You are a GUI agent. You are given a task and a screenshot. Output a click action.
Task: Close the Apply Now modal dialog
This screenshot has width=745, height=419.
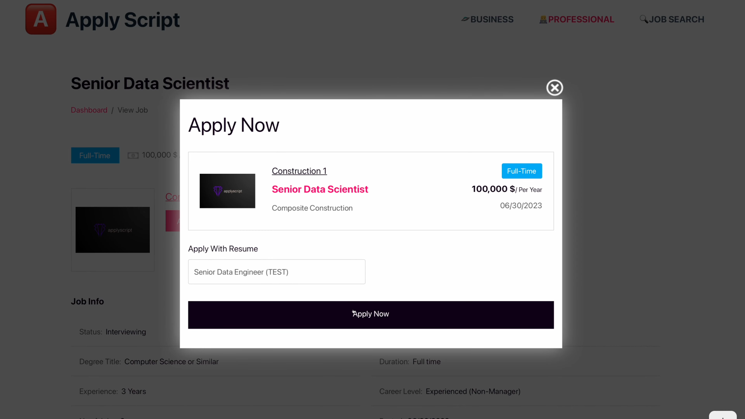tap(554, 88)
